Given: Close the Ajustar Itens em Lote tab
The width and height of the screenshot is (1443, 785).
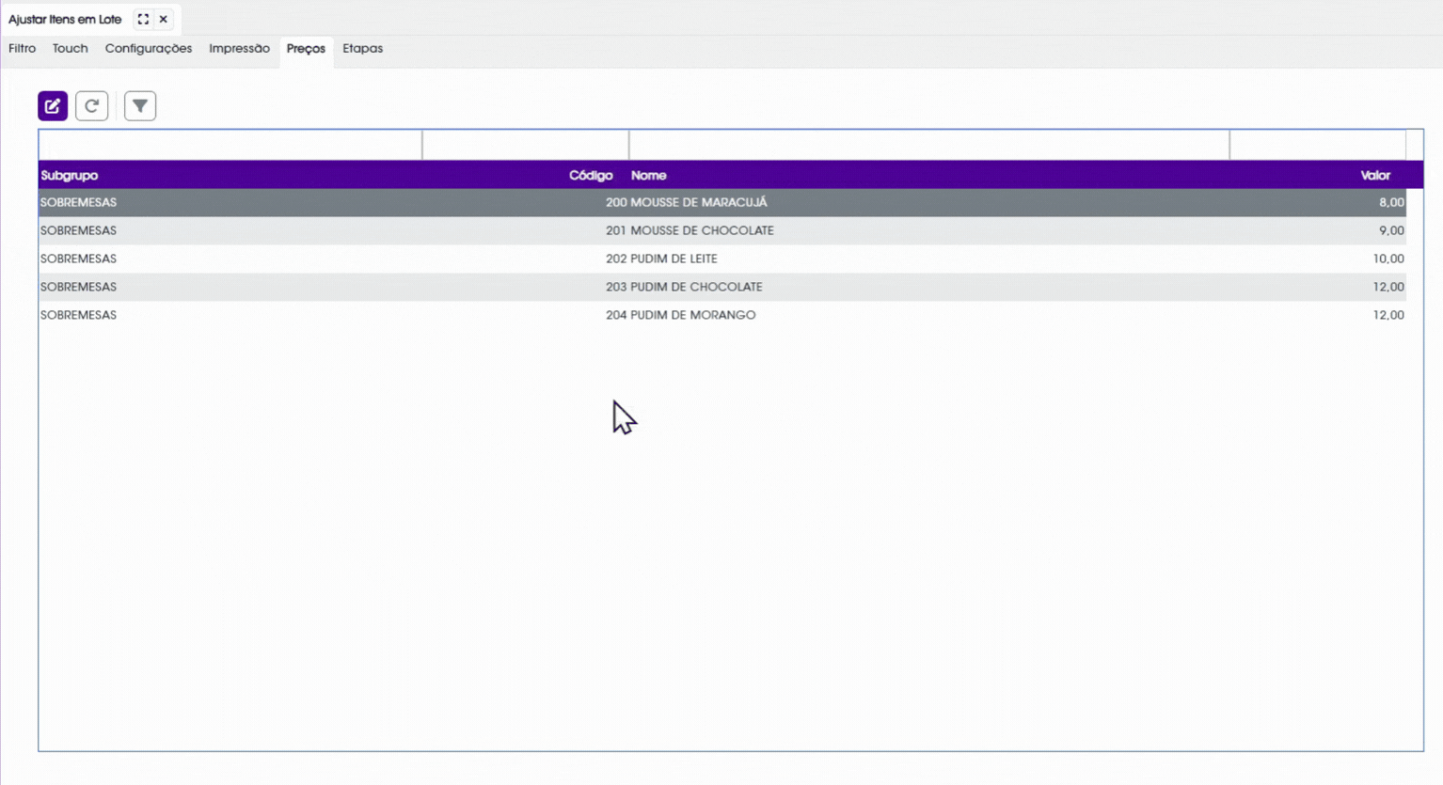Looking at the screenshot, I should click(164, 19).
